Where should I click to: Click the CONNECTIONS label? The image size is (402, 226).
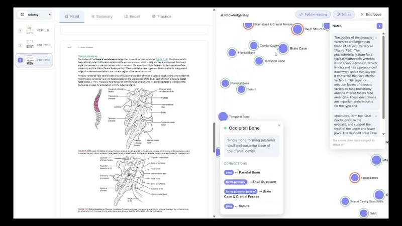click(235, 164)
